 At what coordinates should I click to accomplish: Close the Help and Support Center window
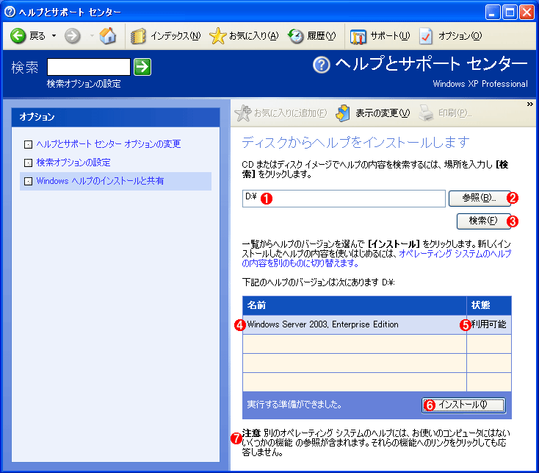(x=527, y=13)
